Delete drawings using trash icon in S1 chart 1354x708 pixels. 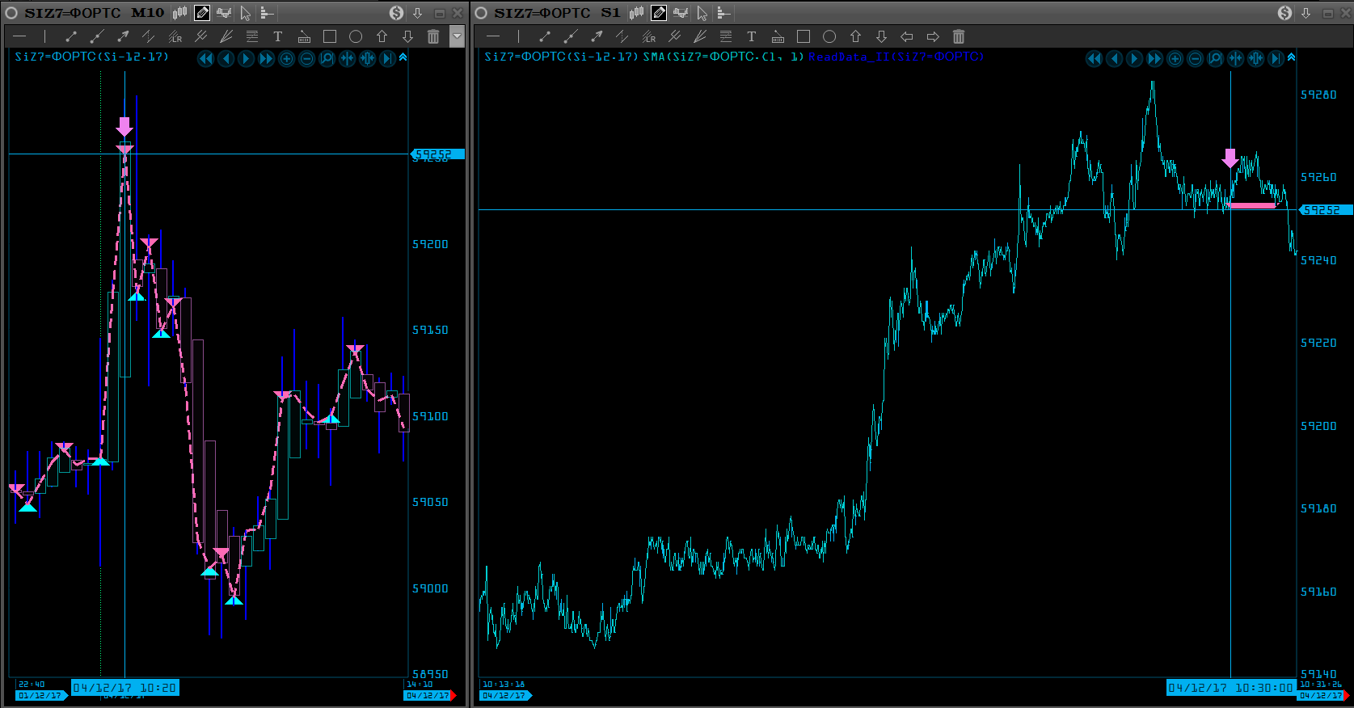pyautogui.click(x=959, y=36)
